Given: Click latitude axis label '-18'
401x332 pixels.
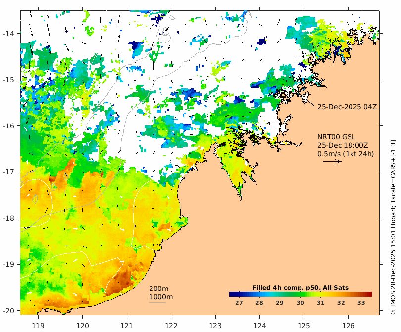Looking at the screenshot, I should point(9,218).
